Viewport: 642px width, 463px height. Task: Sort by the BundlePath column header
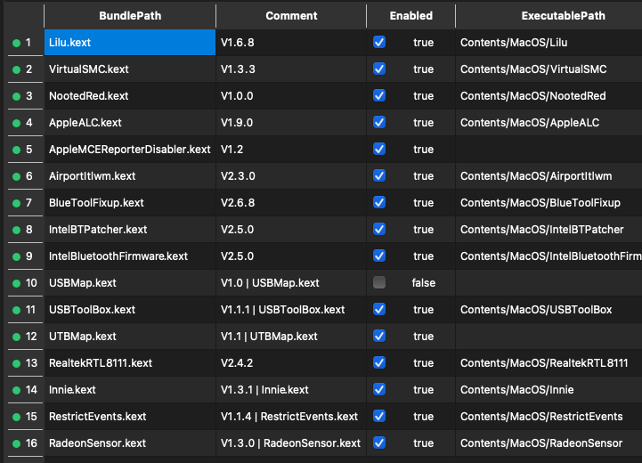tap(129, 16)
